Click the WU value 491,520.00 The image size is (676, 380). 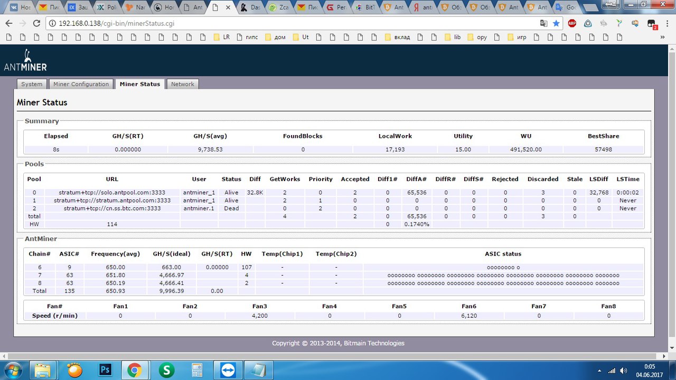(x=526, y=149)
